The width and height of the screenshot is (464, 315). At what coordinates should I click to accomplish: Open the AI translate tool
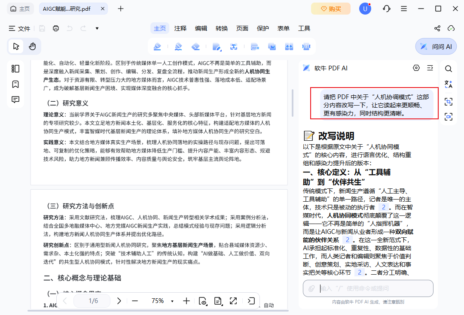[448, 84]
